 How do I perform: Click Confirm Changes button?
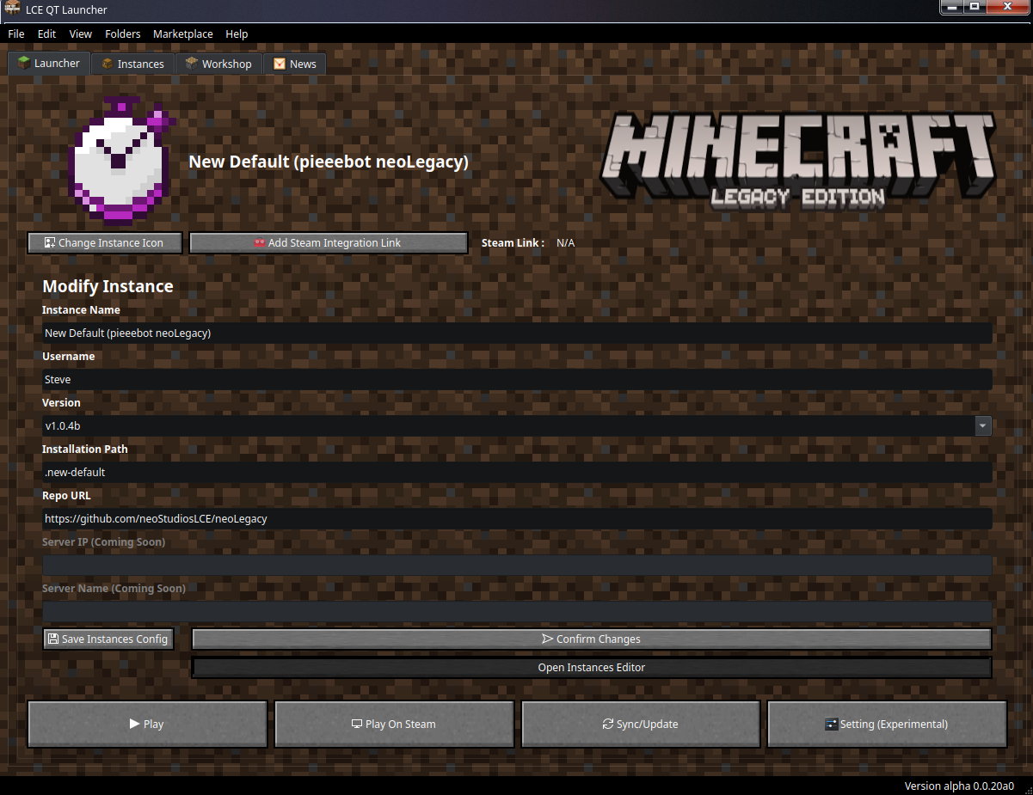[591, 639]
